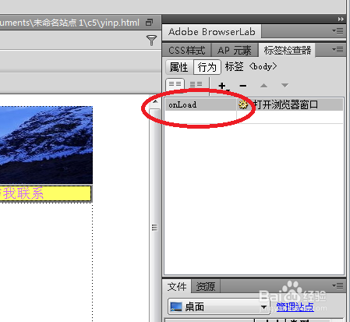Screen dimensions: 350x322
Task: Show the 行为 behaviors view
Action: (207, 67)
